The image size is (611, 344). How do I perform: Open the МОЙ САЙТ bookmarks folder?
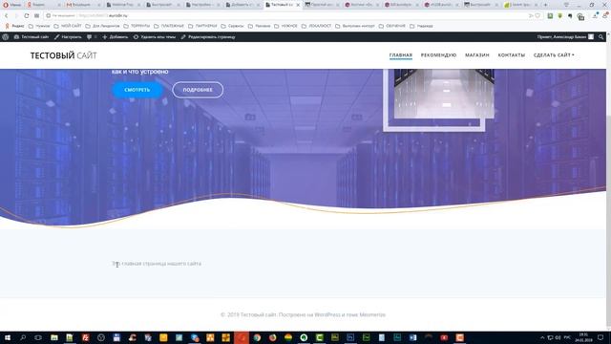click(68, 26)
